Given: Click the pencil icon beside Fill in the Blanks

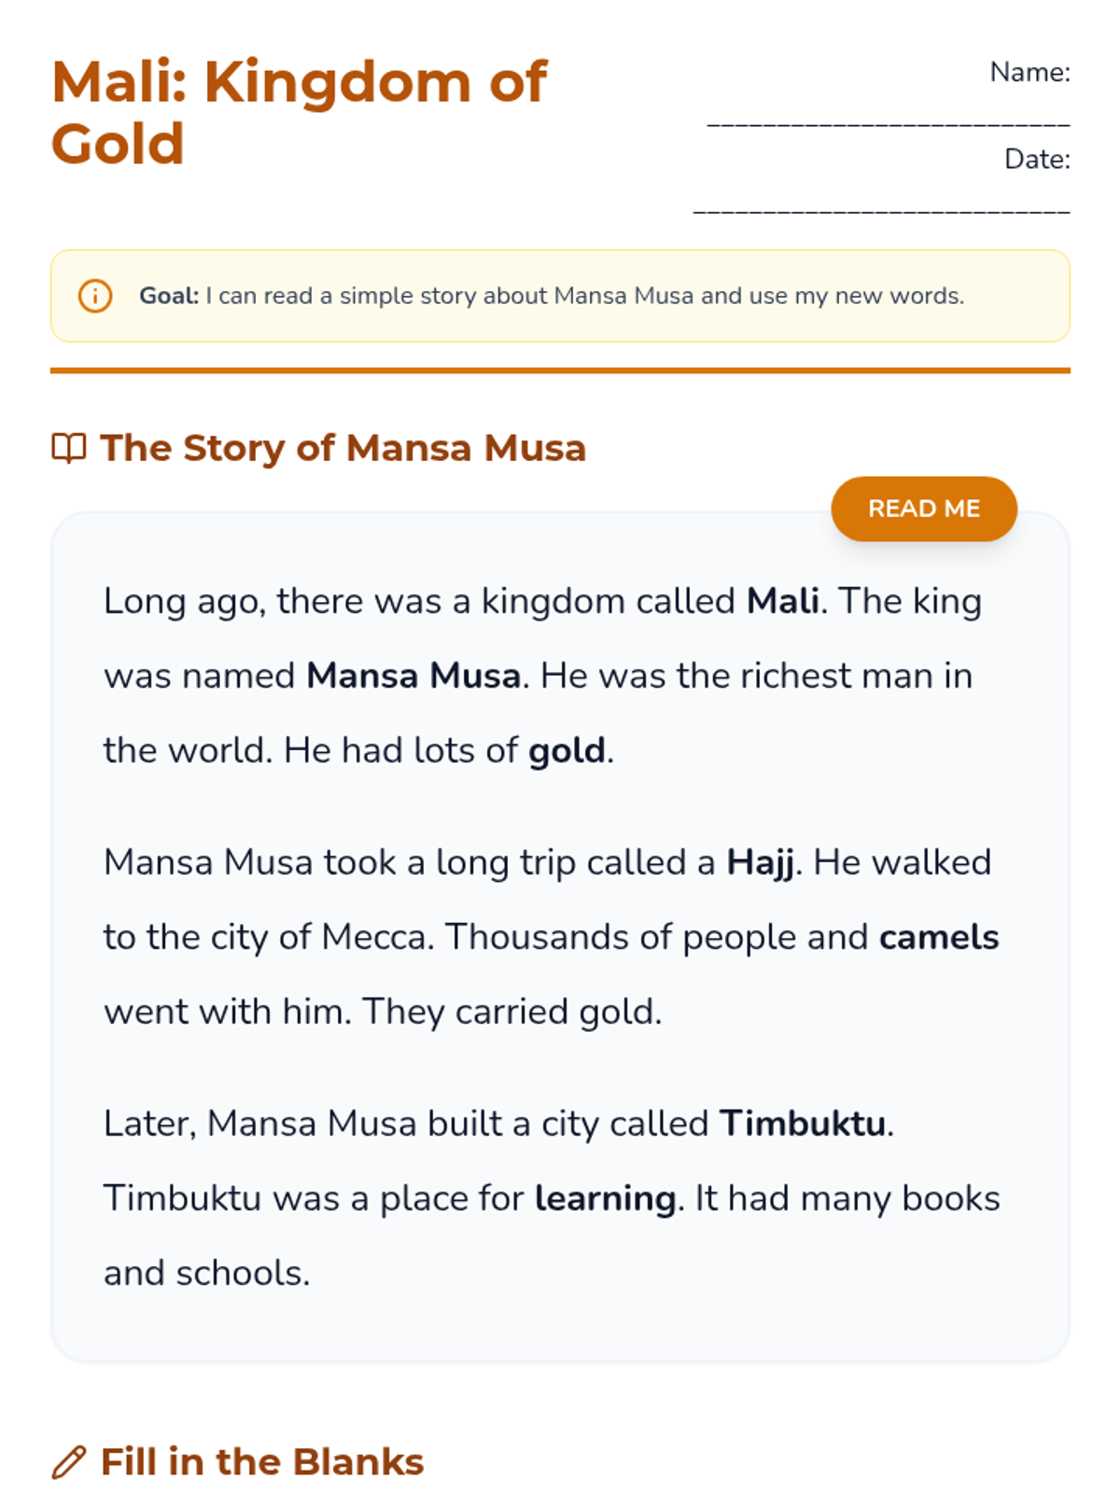Looking at the screenshot, I should tap(68, 1462).
